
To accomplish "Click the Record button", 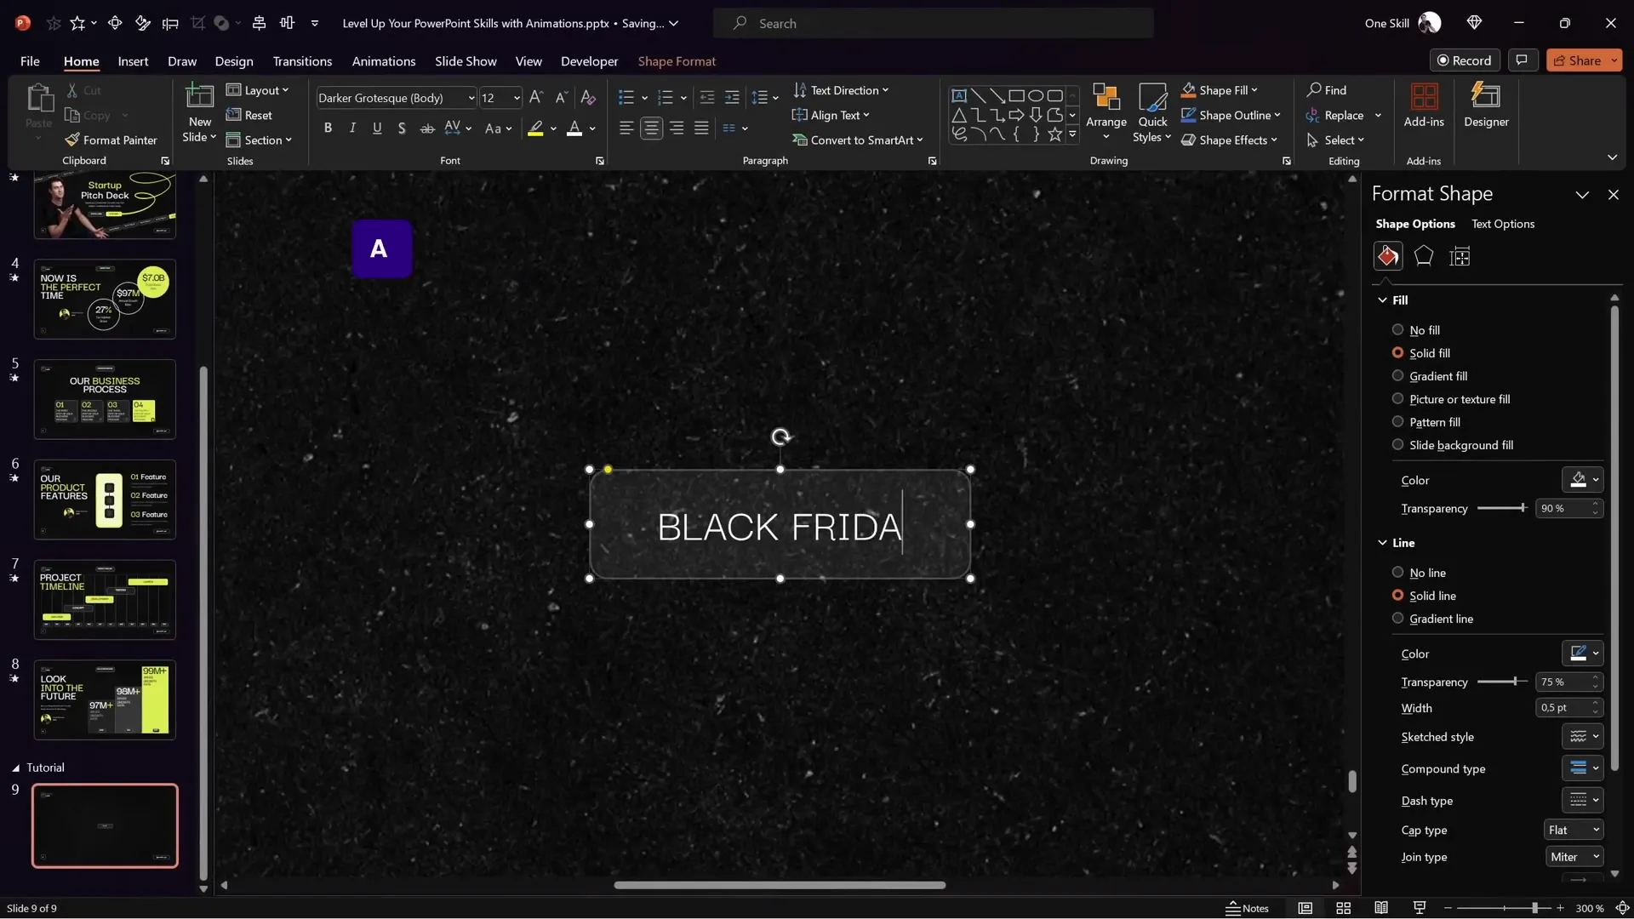I will click(x=1465, y=60).
